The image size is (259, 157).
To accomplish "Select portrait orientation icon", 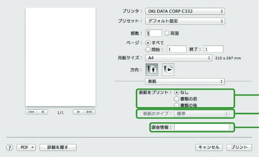I will [152, 69].
